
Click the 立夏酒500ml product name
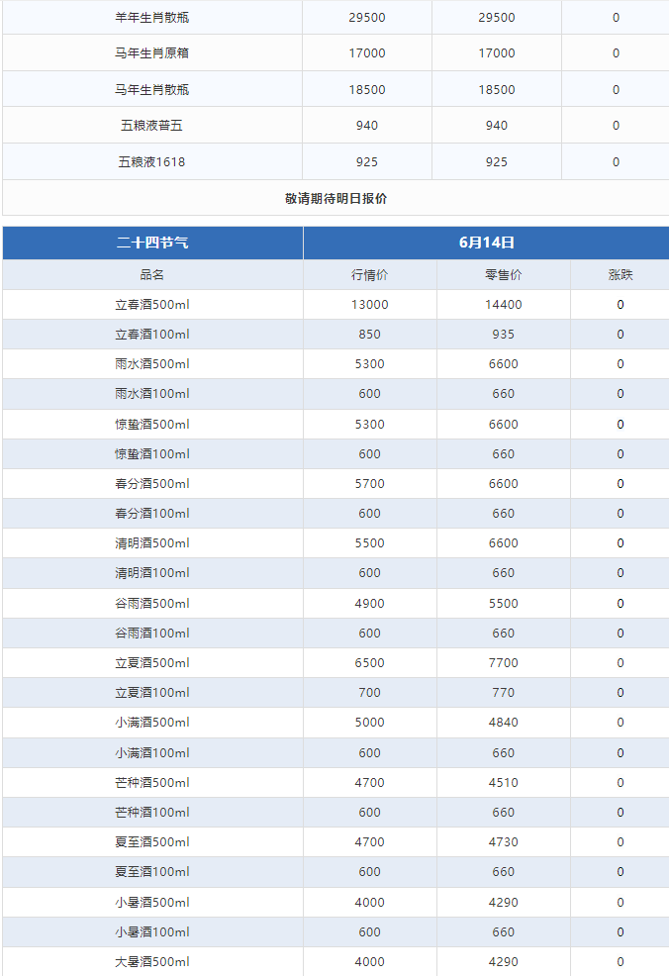pos(151,663)
